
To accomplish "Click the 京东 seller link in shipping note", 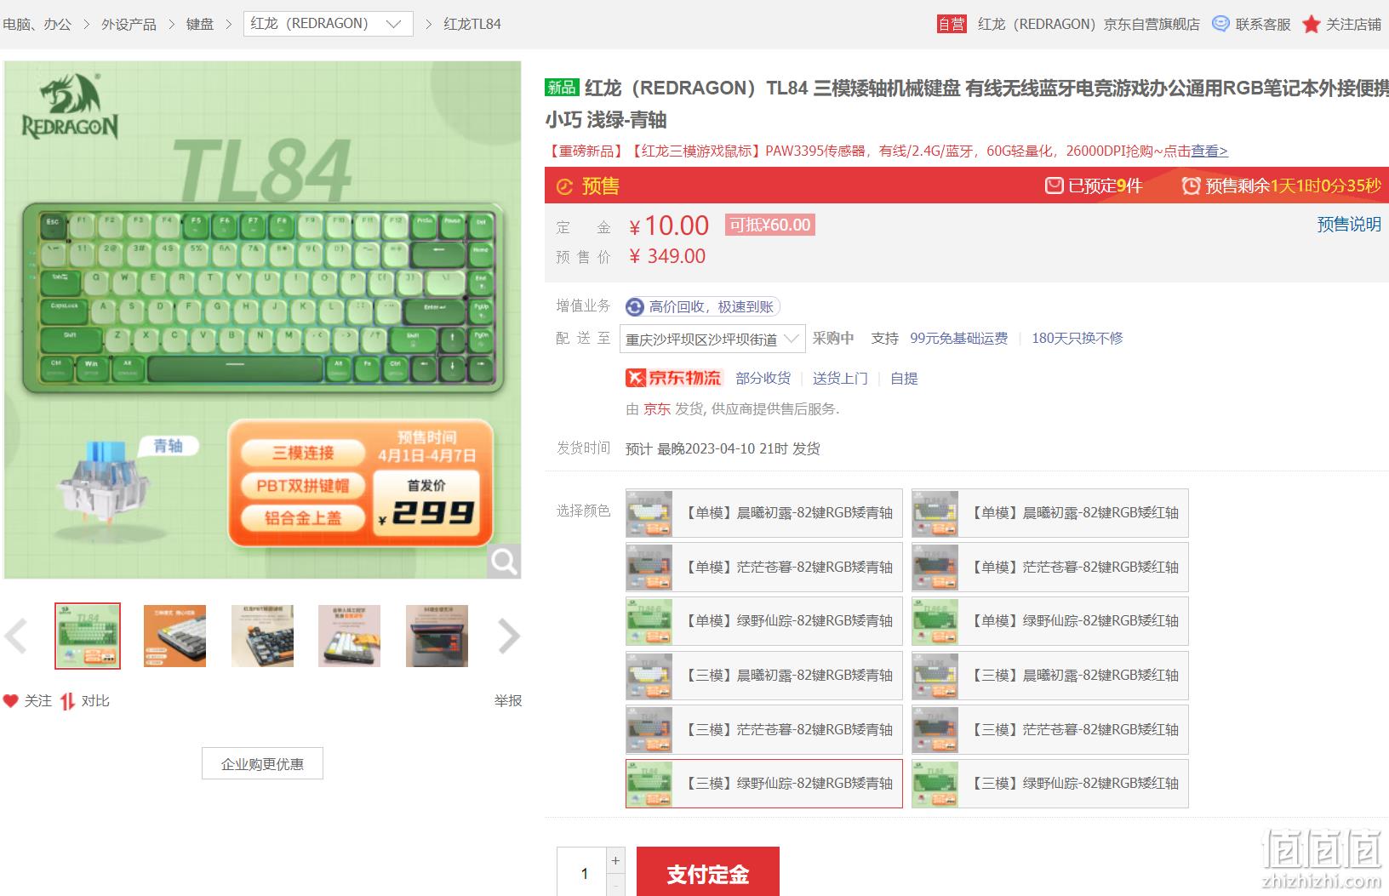I will [x=657, y=408].
